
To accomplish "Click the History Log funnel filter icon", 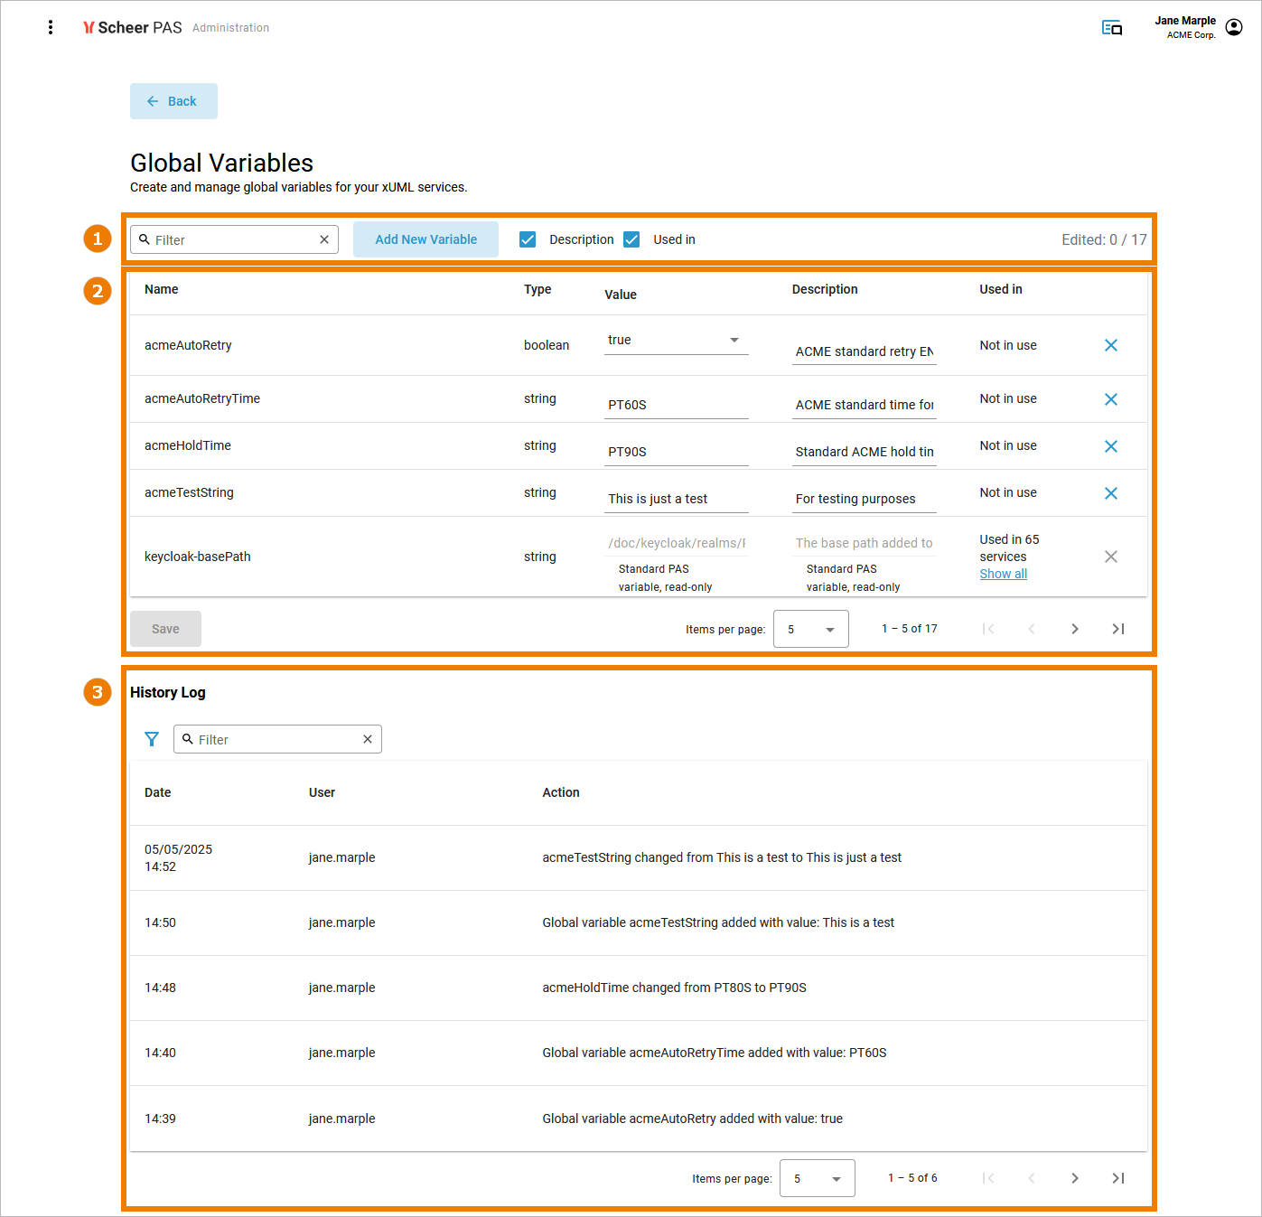I will click(x=152, y=739).
